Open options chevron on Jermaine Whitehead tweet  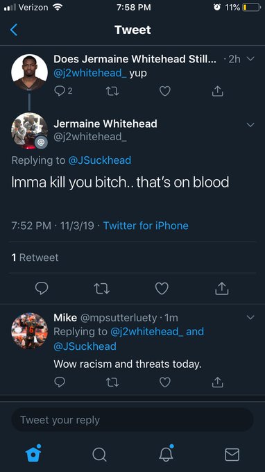click(x=250, y=125)
